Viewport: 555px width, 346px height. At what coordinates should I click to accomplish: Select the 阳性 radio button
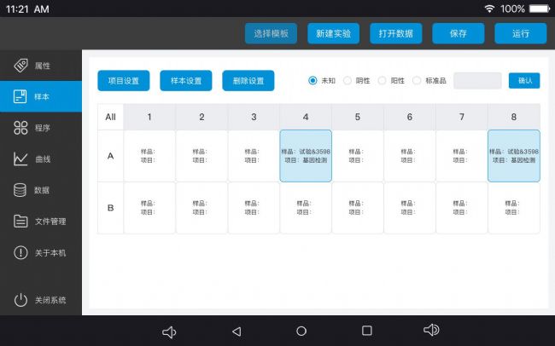pos(383,81)
